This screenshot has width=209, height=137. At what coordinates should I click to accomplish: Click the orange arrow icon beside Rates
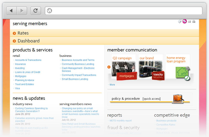click(14, 33)
